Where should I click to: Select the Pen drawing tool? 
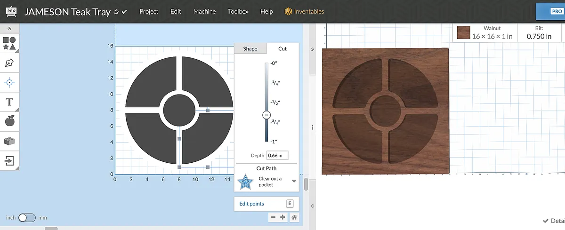point(9,63)
